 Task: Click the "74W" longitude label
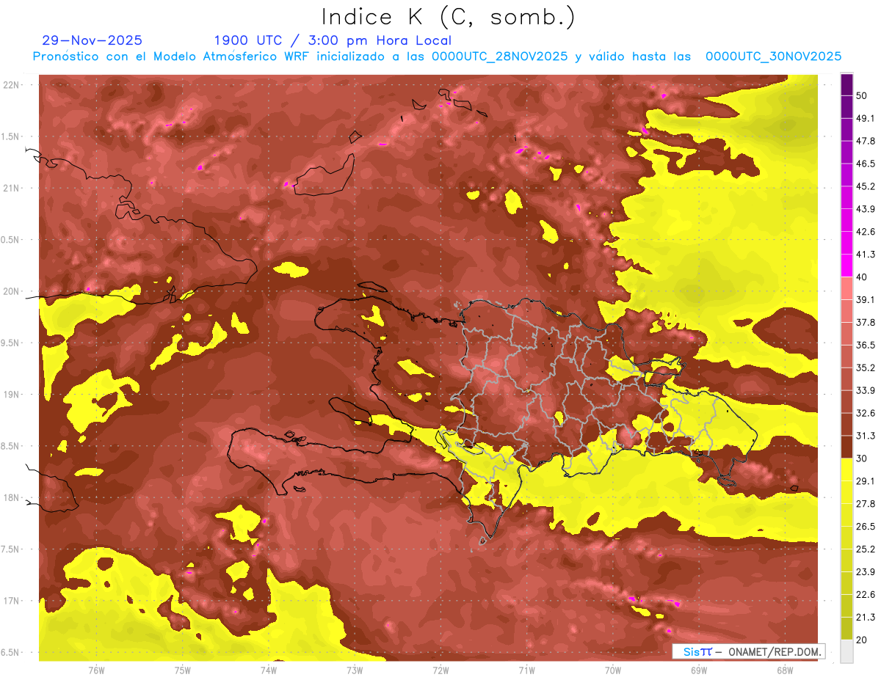268,670
